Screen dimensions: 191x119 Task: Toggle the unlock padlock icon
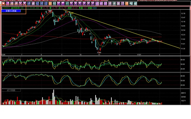pyautogui.click(x=135, y=4)
